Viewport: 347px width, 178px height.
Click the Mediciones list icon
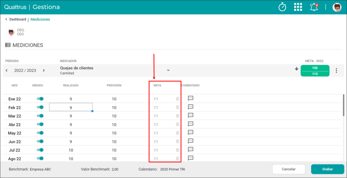[x=8, y=45]
